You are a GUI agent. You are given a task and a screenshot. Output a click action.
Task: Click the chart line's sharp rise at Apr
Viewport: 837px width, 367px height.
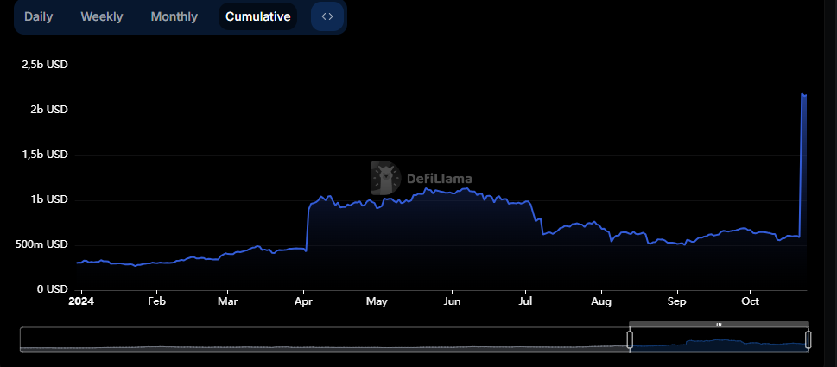(x=308, y=226)
